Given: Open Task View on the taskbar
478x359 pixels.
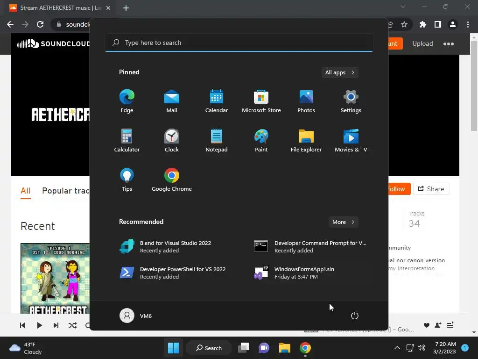Looking at the screenshot, I should (x=244, y=348).
